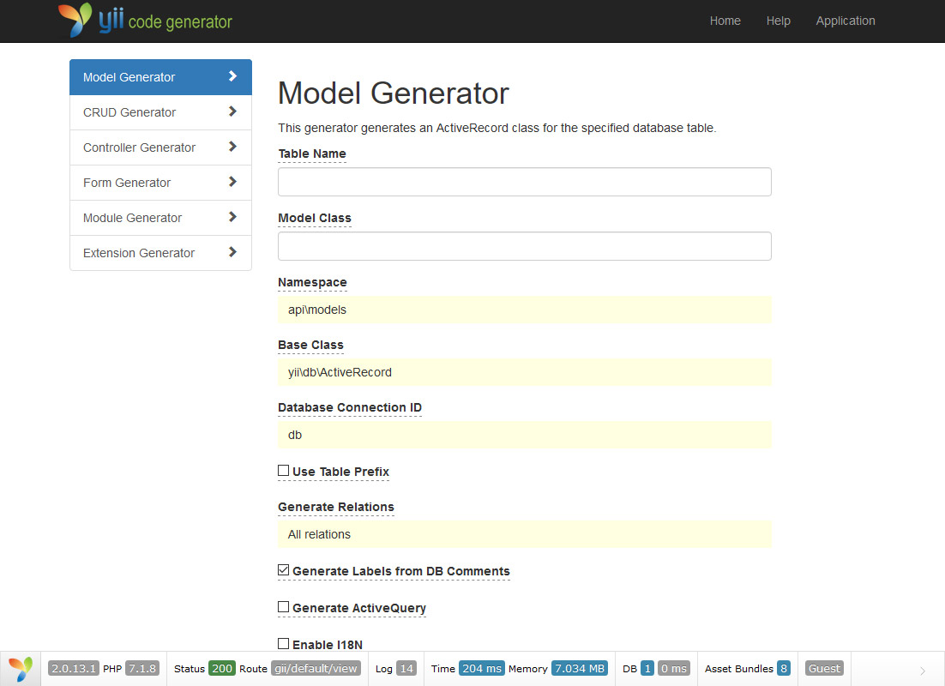Uncheck Generate Labels from DB Comments

pos(283,569)
